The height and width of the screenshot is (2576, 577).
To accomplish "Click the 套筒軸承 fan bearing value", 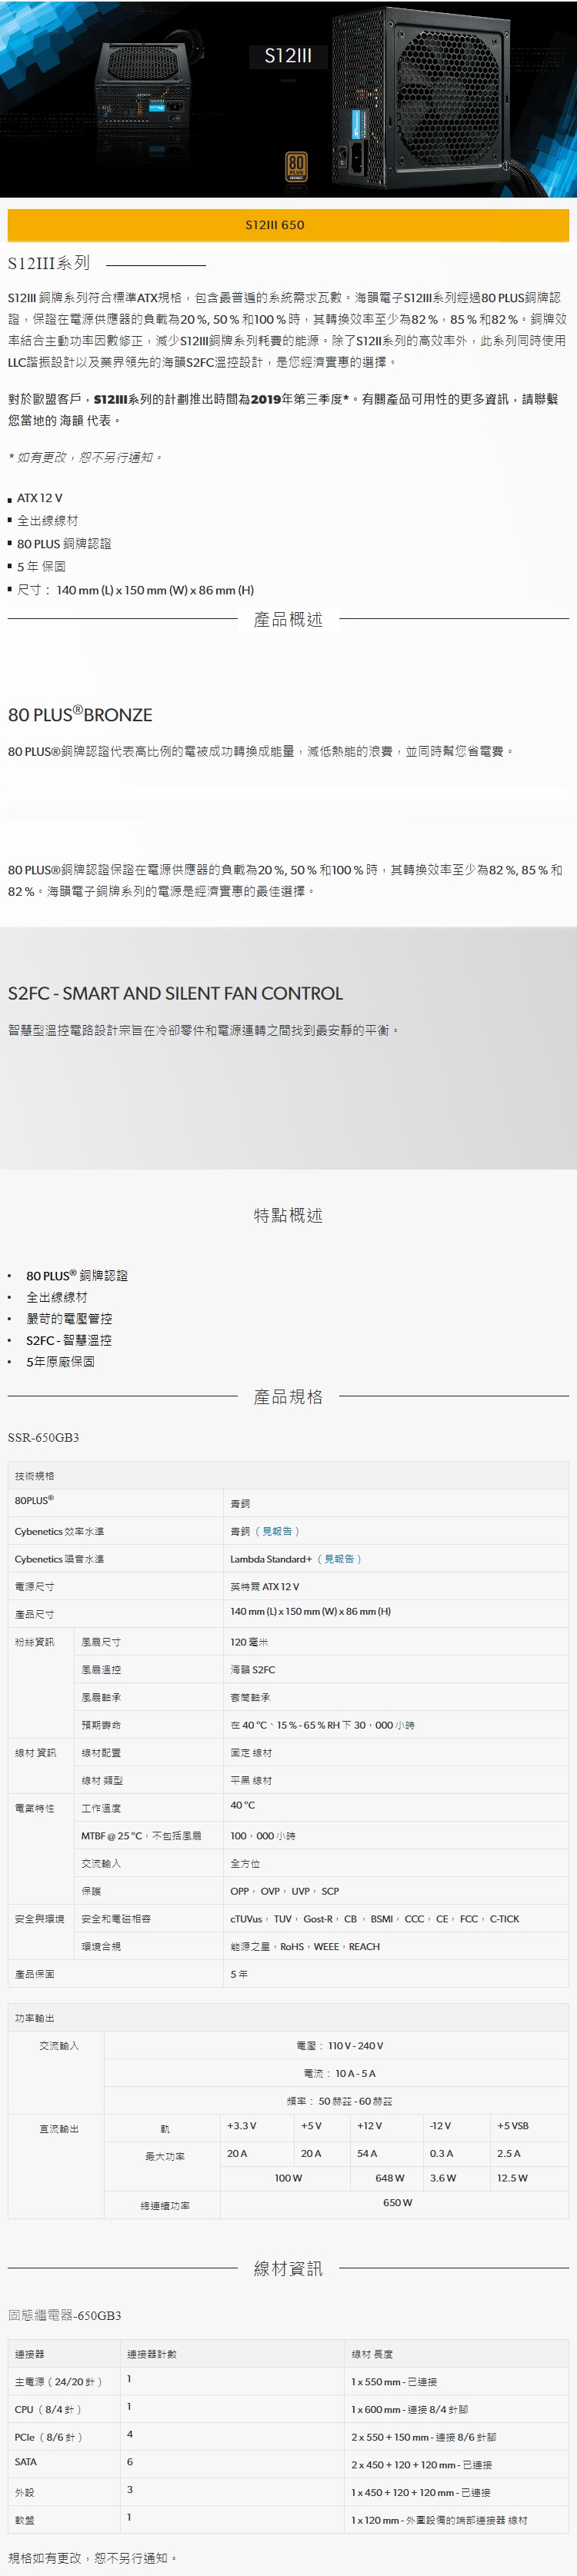I will tap(250, 1698).
